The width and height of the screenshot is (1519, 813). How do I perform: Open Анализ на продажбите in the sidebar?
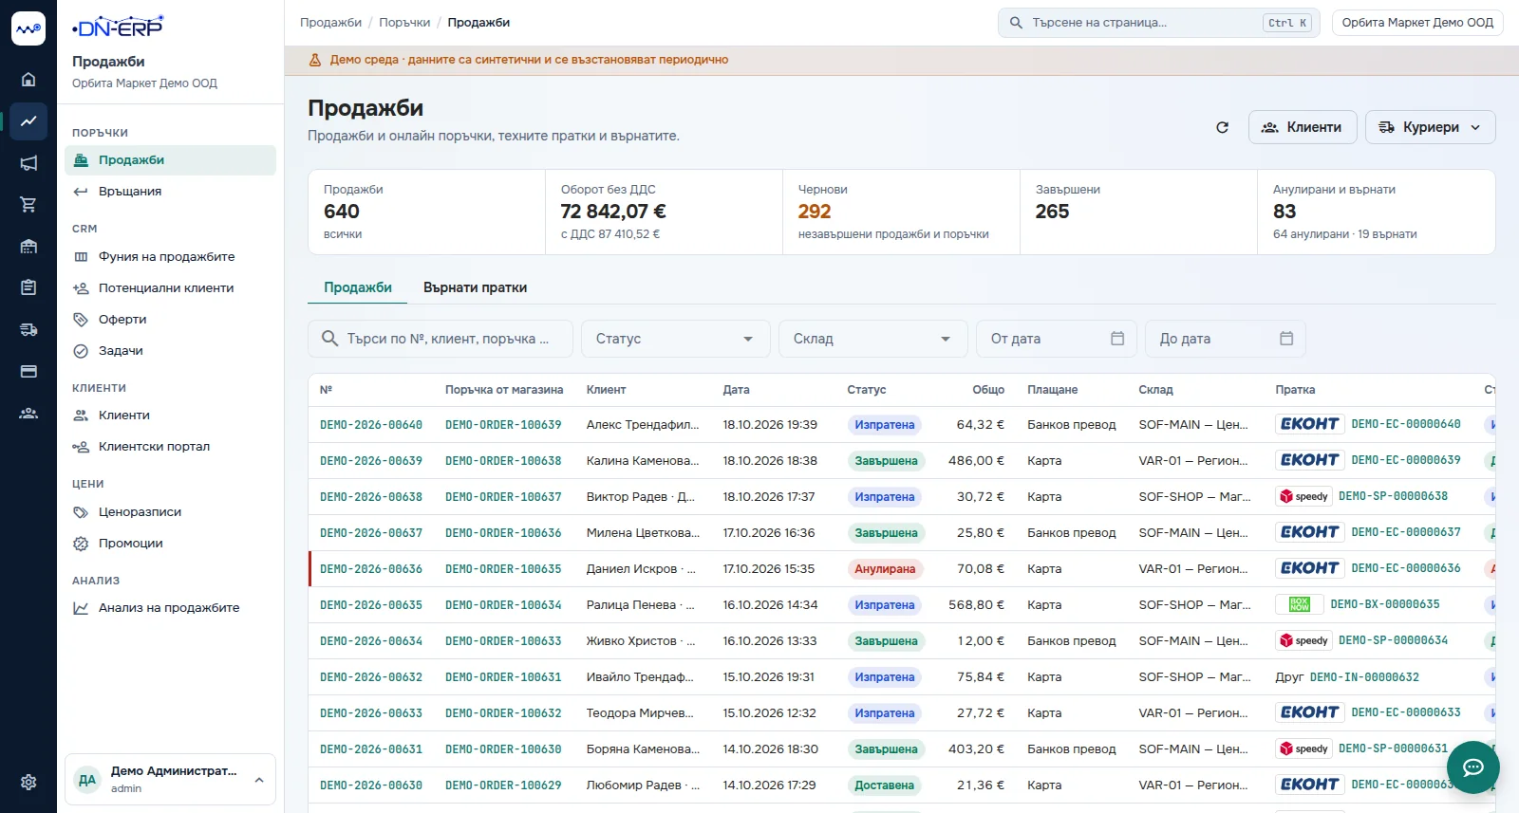tap(171, 608)
